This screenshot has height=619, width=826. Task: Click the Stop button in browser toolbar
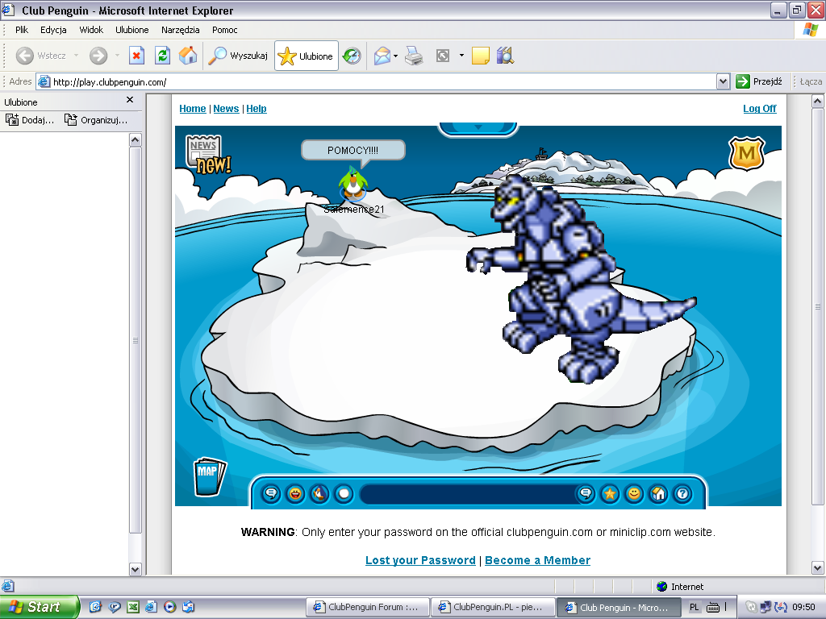[136, 56]
